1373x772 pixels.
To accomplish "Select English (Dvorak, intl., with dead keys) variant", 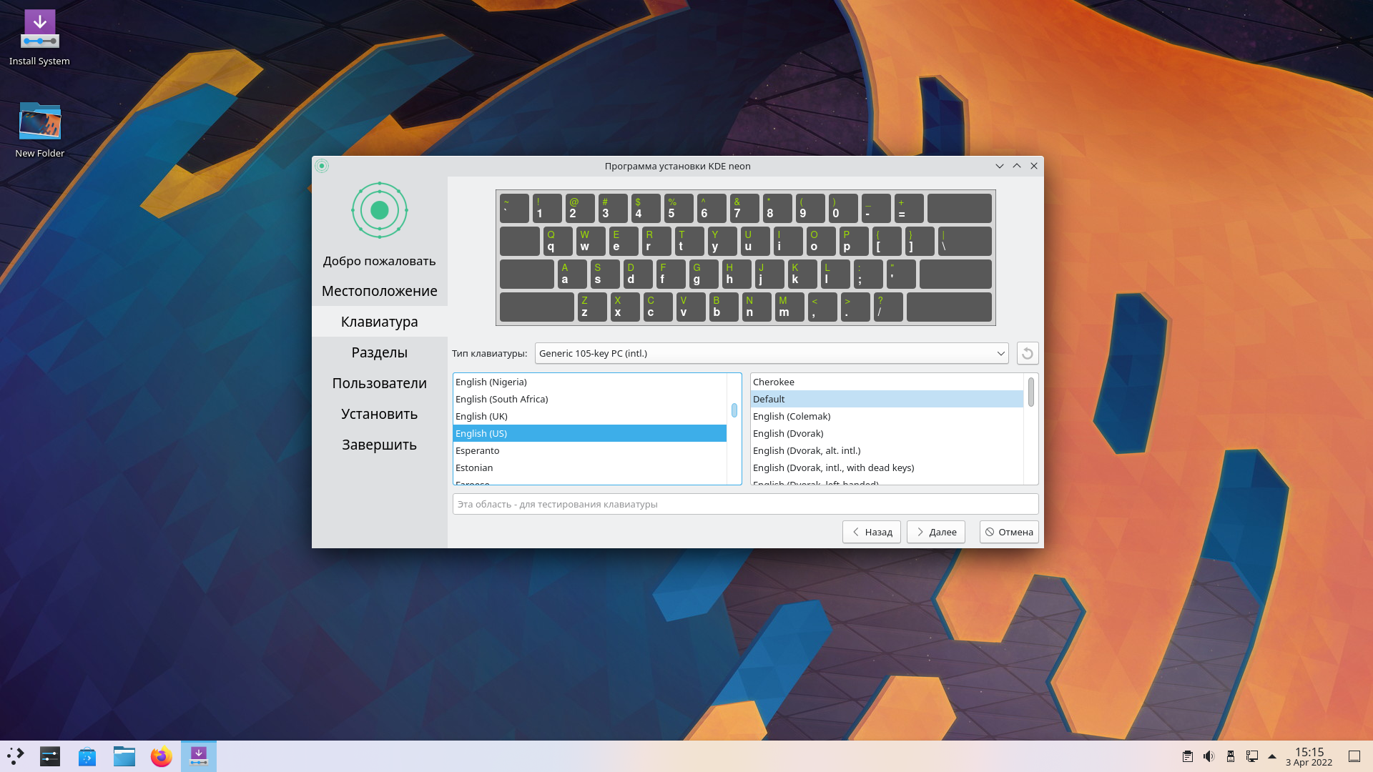I will click(x=887, y=467).
